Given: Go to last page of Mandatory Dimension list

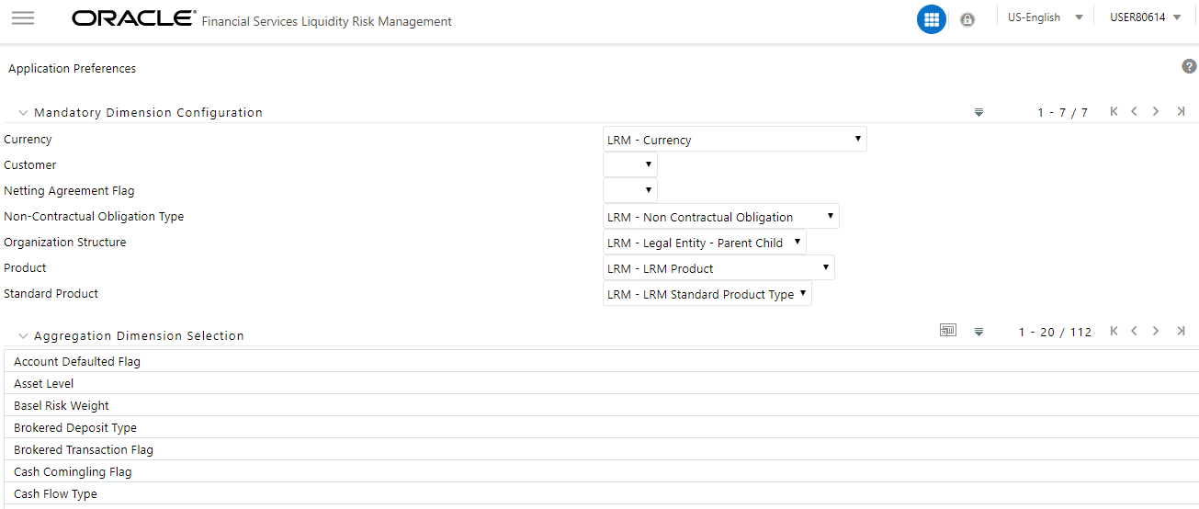Looking at the screenshot, I should pyautogui.click(x=1181, y=111).
